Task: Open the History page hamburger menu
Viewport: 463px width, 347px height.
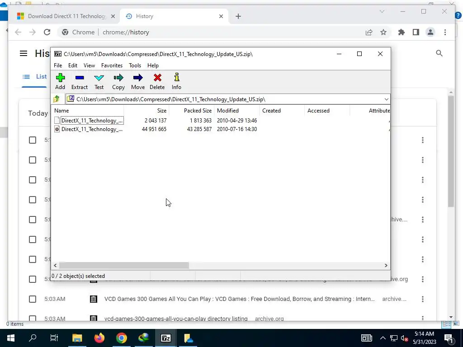Action: click(24, 53)
